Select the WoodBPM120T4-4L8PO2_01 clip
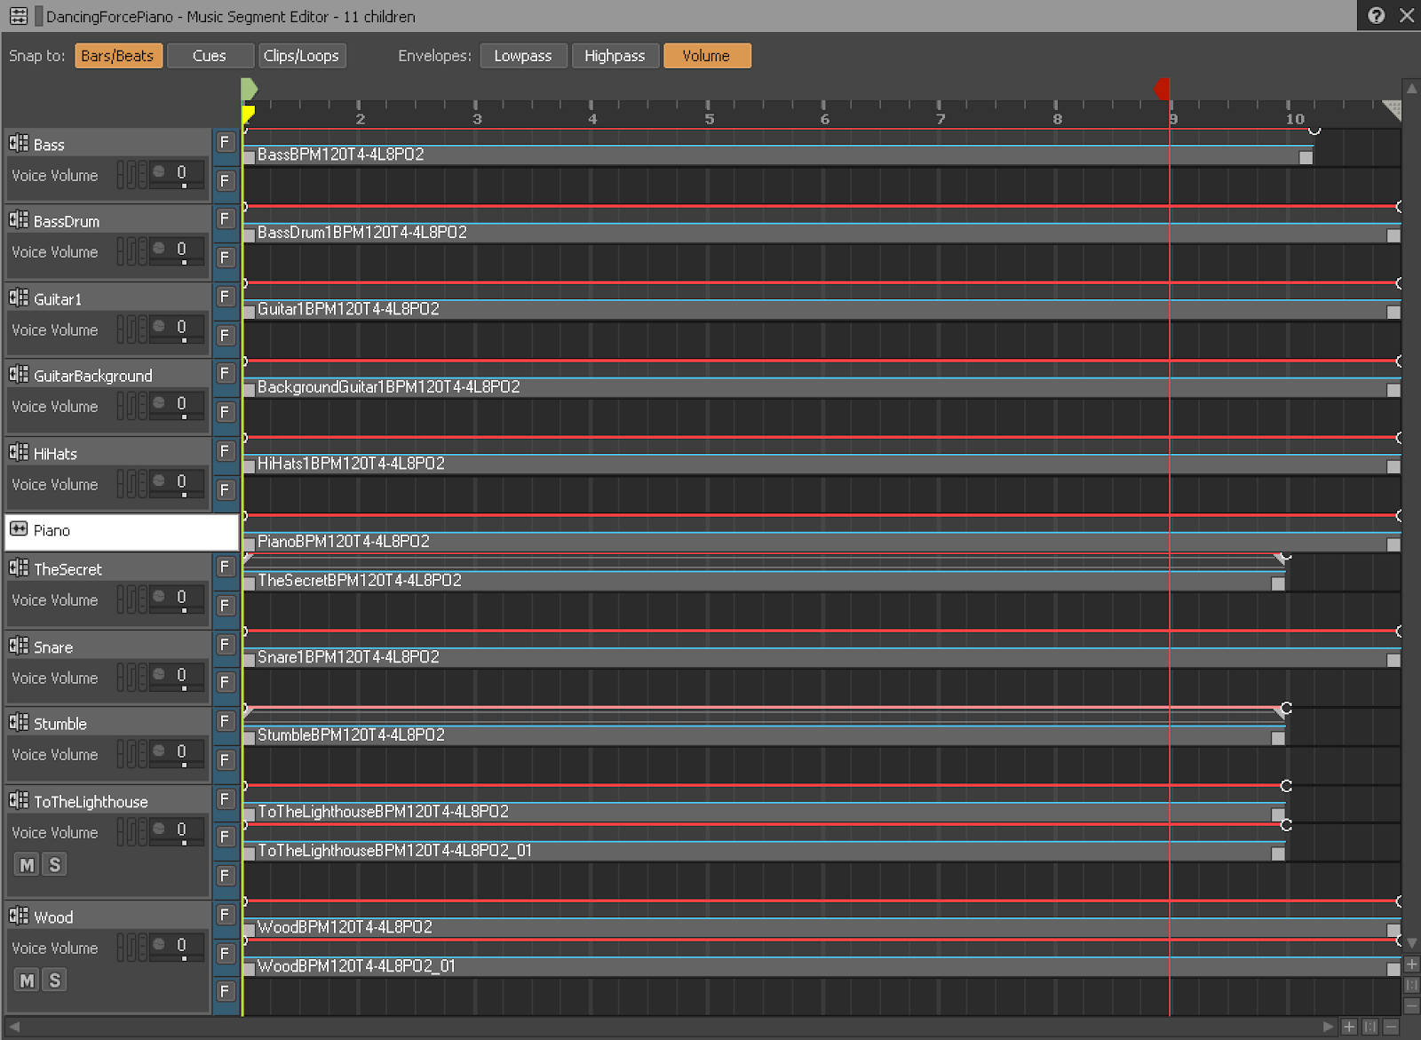1421x1040 pixels. (x=822, y=967)
